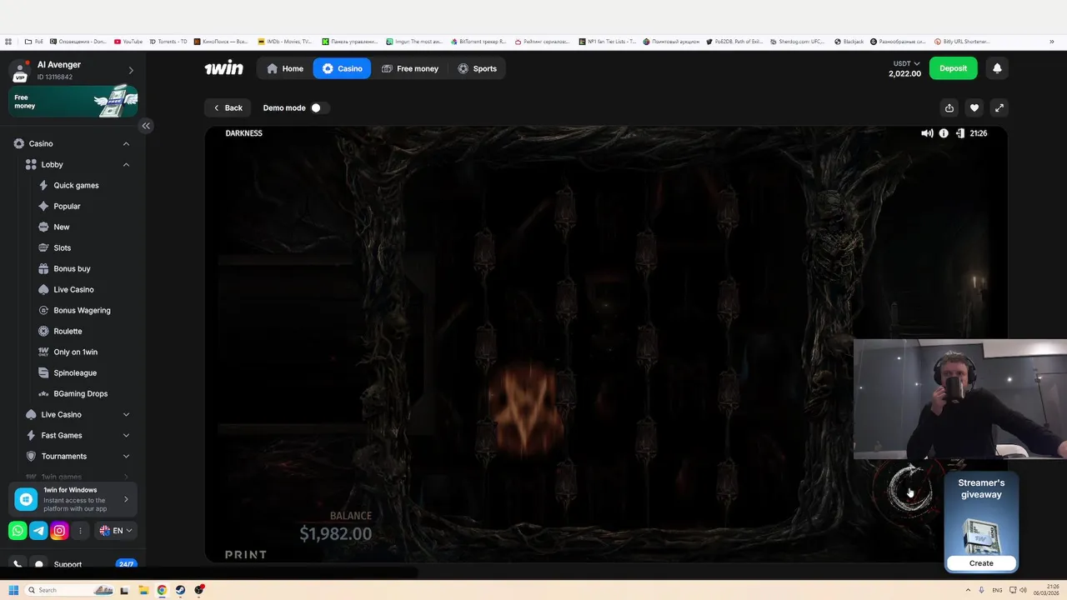Click the support chat bubble icon
1067x600 pixels.
(38, 564)
